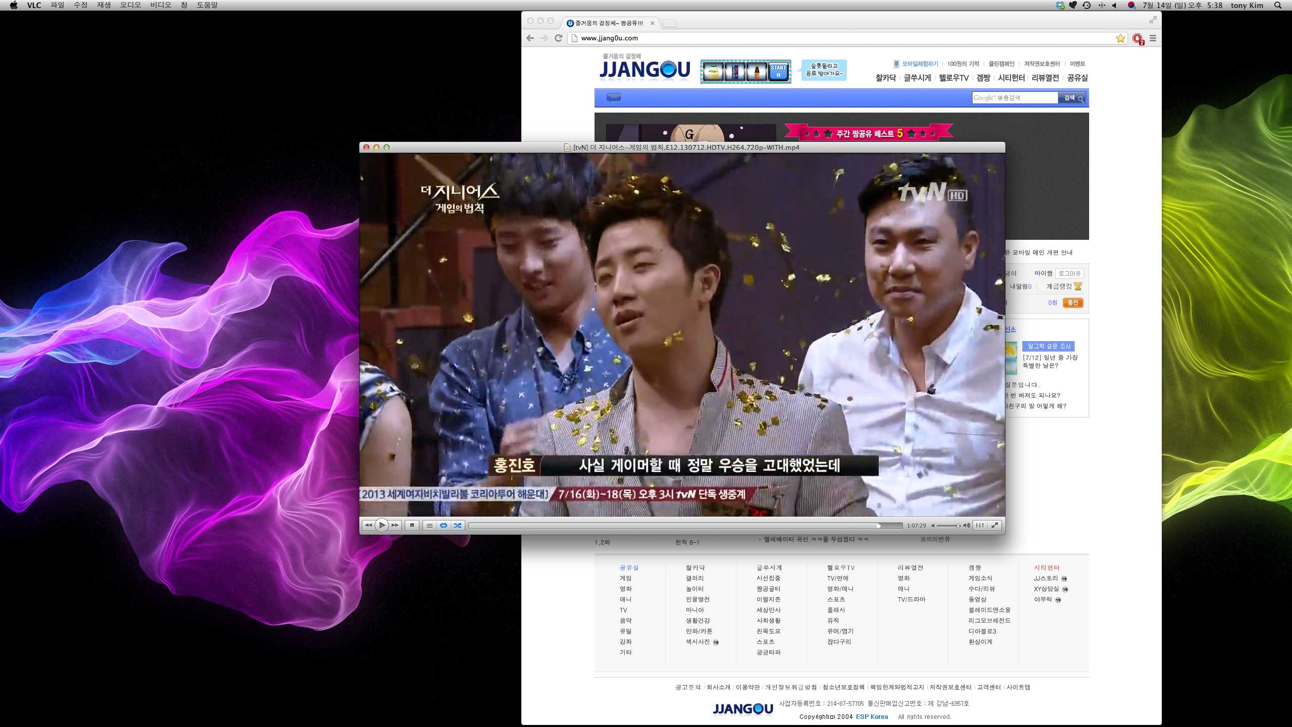
Task: Open the Apple menu
Action: point(14,5)
